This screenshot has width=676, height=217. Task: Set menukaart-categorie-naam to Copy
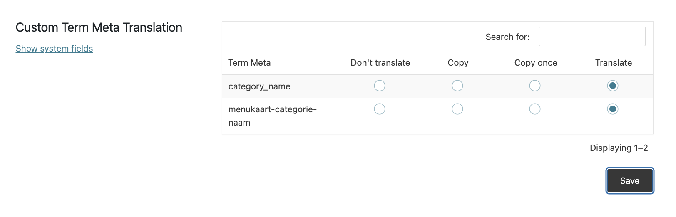457,109
